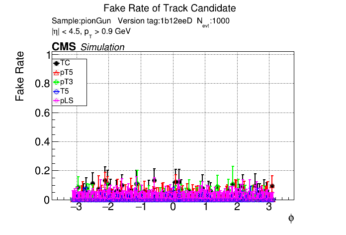Click the pT5 red triangle legend marker
The height and width of the screenshot is (235, 346).
click(57, 73)
